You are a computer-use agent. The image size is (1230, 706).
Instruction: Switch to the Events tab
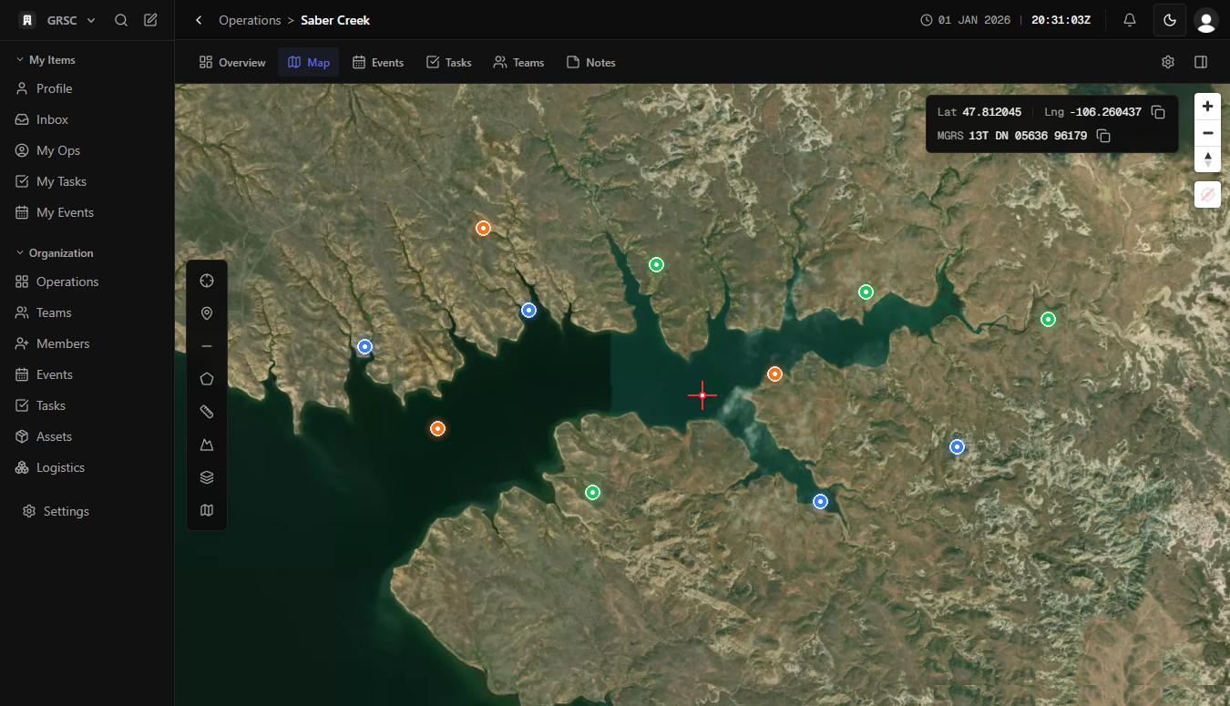coord(378,63)
